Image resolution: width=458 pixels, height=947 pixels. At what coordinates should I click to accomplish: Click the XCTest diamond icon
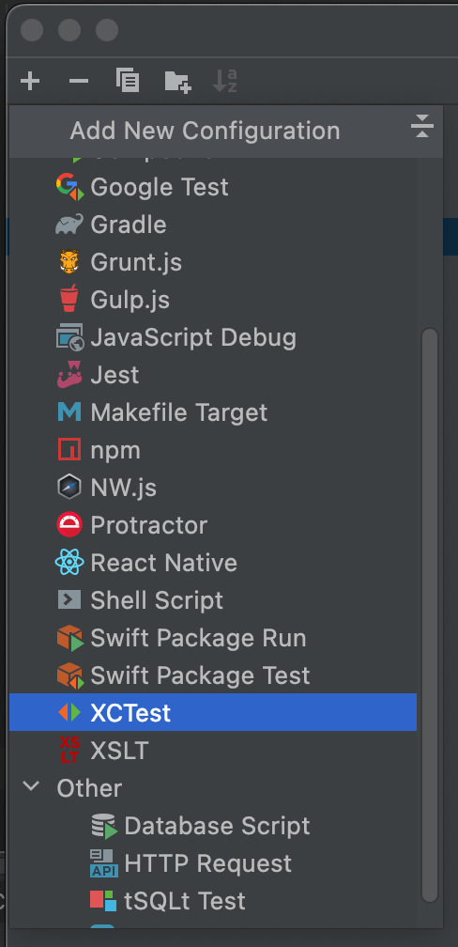(69, 713)
